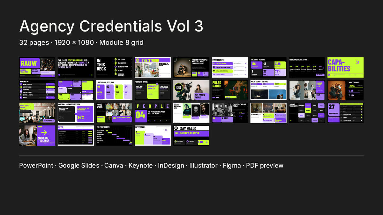Open 'The Short Version' stats slide
Viewport: 383px width, 215px height.
(268, 68)
